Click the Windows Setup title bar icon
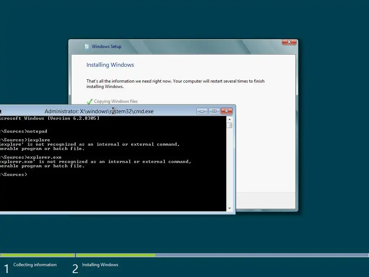Screen dimensions: 369x277 (x=87, y=47)
